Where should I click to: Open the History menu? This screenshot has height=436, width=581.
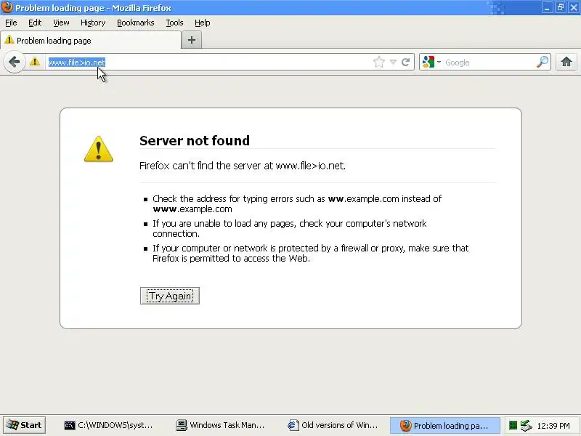(x=93, y=23)
